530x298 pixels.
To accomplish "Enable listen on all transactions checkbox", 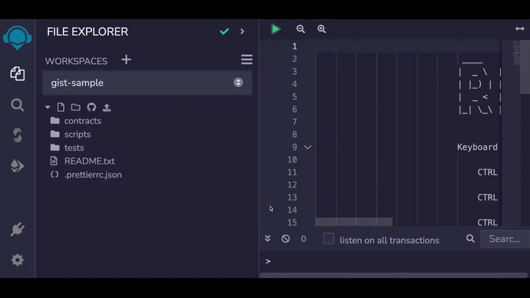I will (x=329, y=239).
